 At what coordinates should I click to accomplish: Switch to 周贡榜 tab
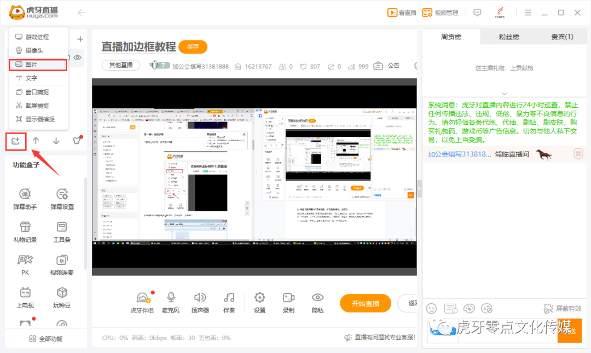tap(451, 37)
